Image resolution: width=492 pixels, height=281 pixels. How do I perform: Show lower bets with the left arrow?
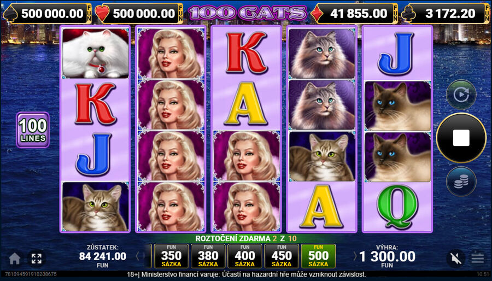[x=137, y=256]
